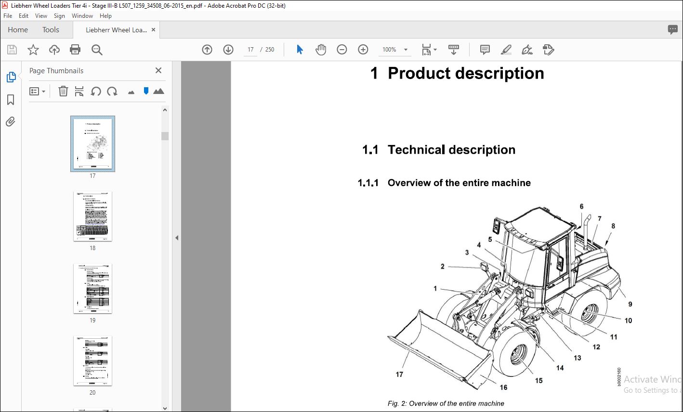This screenshot has height=412, width=683.
Task: Open the Bookmarks sidebar icon
Action: 11,100
